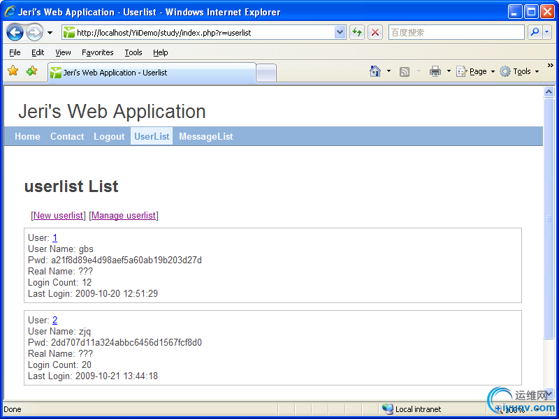Open the Page toolbar menu
This screenshot has height=419, width=559.
(476, 71)
